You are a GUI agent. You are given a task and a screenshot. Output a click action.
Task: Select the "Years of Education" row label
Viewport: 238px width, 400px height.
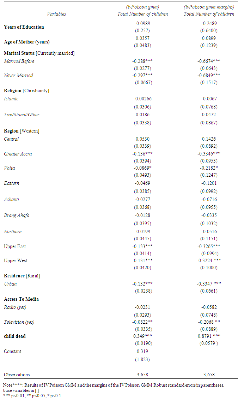[24, 27]
